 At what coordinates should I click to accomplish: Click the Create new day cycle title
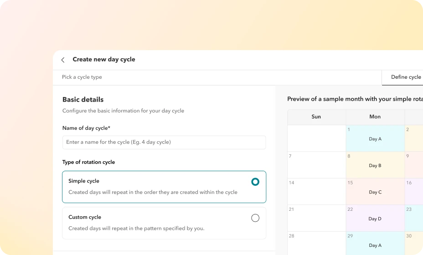point(104,59)
